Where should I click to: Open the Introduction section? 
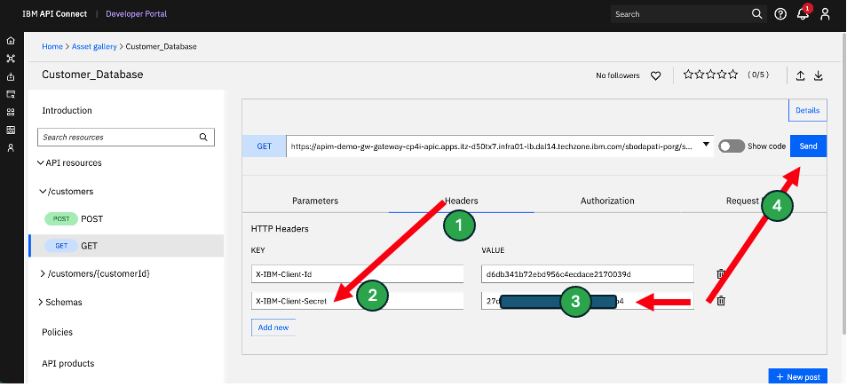67,110
